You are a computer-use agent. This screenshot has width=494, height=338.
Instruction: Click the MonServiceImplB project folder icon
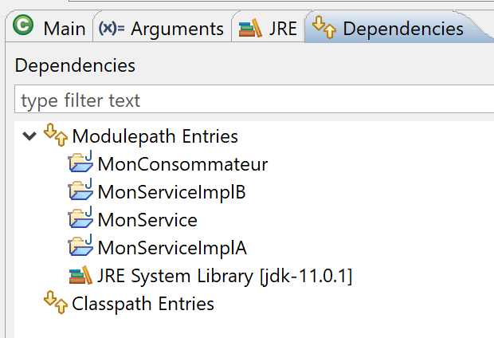tap(80, 189)
